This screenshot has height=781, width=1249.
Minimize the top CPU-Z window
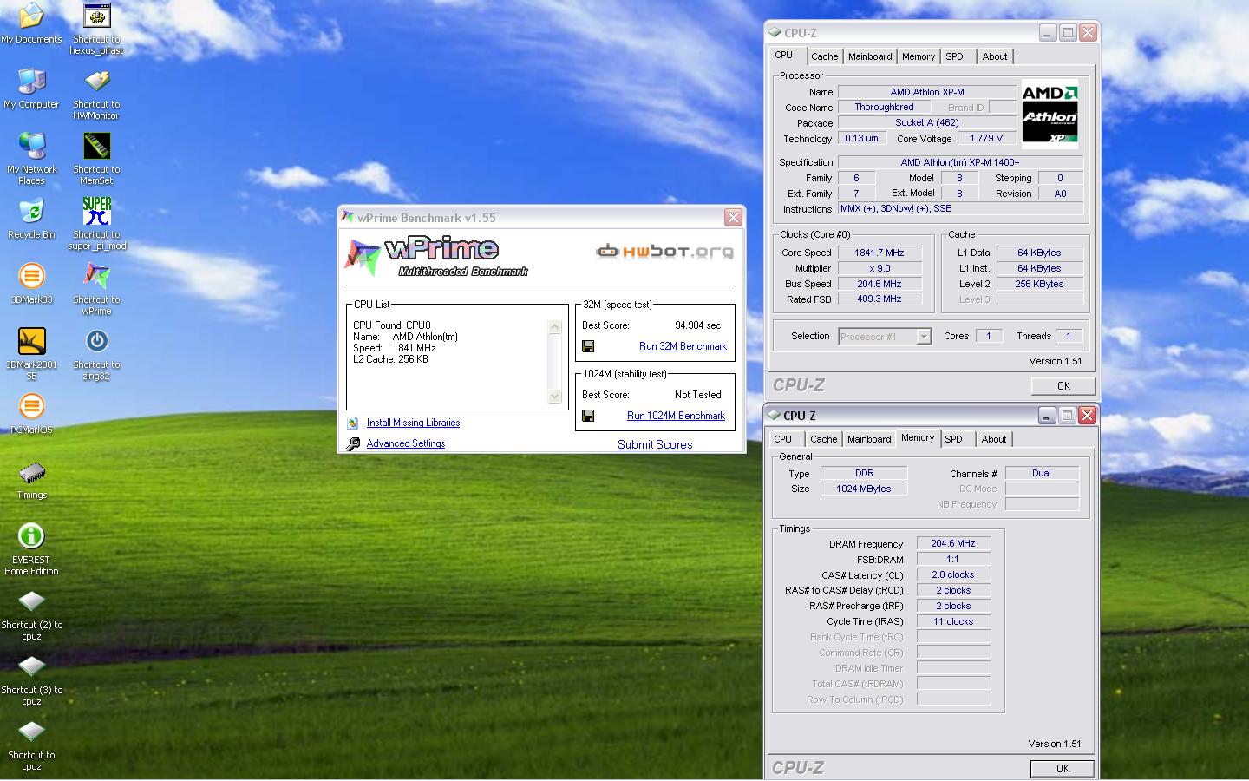1048,33
